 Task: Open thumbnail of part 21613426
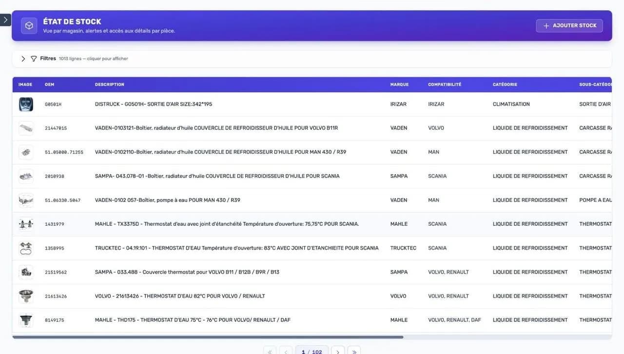tap(26, 296)
